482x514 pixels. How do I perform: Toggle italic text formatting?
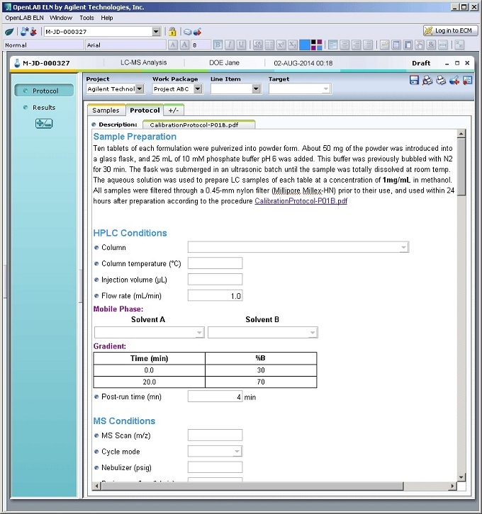(x=230, y=45)
